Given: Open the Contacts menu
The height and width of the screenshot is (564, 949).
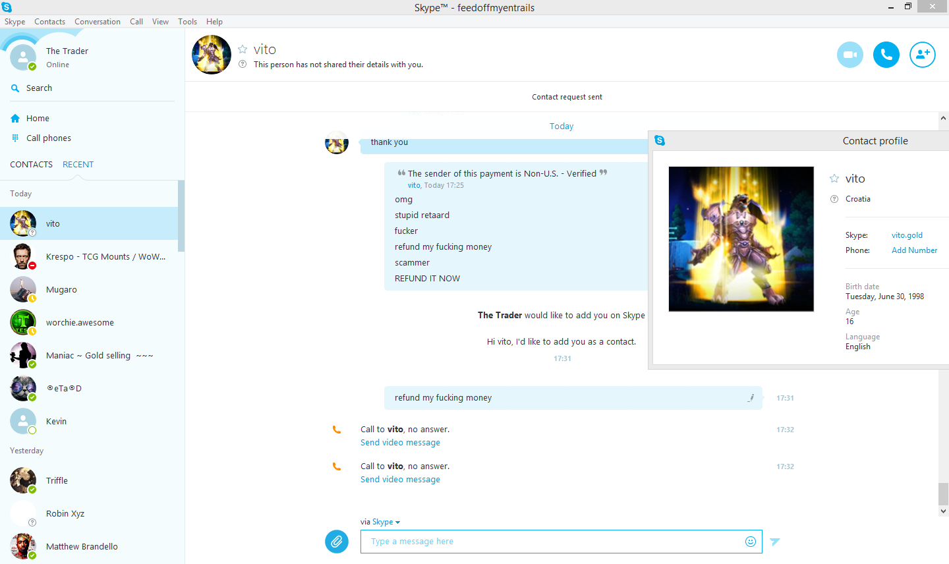Looking at the screenshot, I should pos(49,22).
